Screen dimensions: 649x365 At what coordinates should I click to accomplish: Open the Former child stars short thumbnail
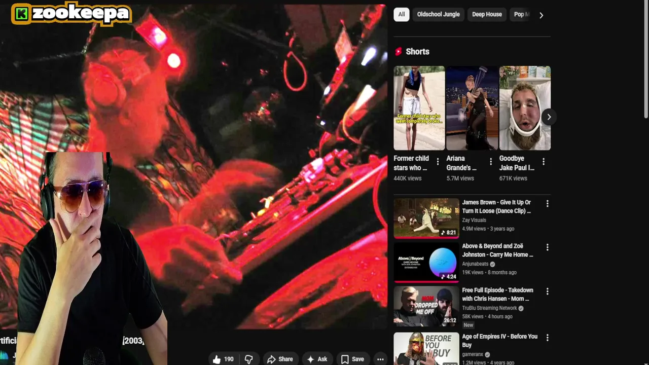(x=419, y=108)
